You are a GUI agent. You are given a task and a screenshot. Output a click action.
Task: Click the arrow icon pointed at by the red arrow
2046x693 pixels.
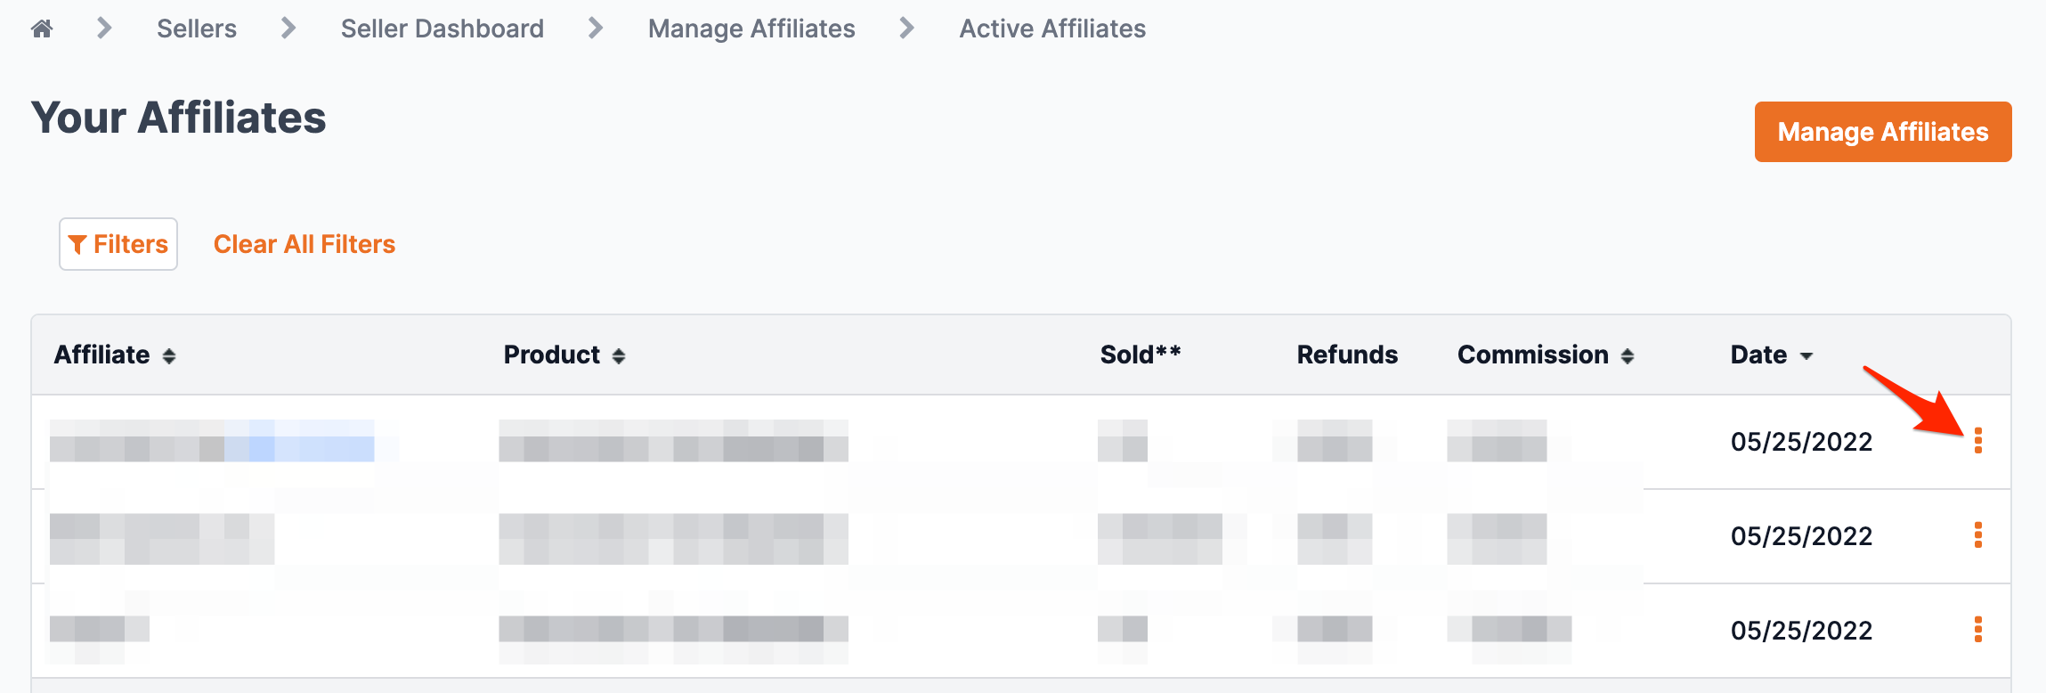[x=1980, y=441]
